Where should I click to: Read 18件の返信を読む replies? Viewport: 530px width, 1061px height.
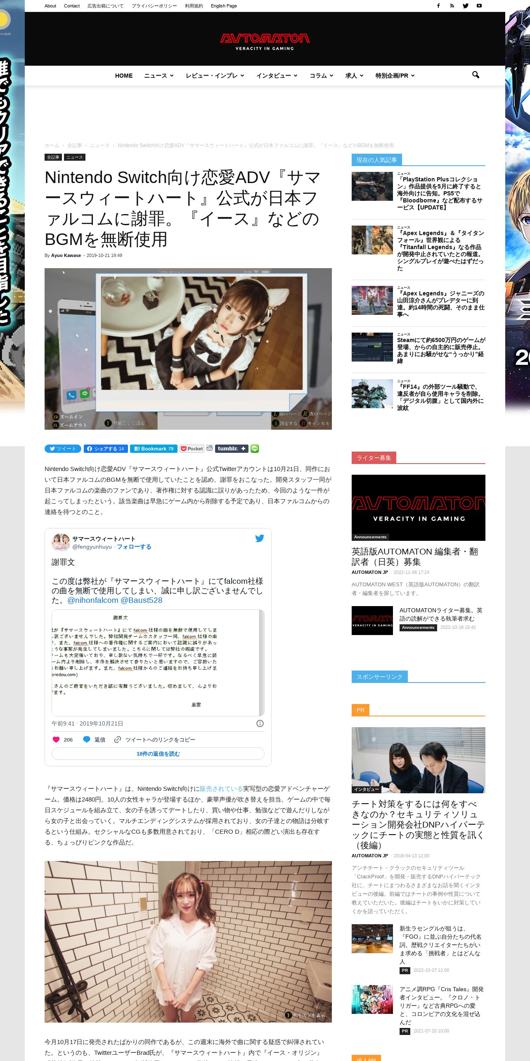[x=158, y=754]
